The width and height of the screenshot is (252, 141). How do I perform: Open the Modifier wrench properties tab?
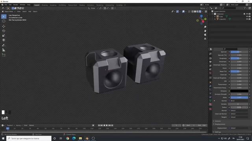(210, 86)
